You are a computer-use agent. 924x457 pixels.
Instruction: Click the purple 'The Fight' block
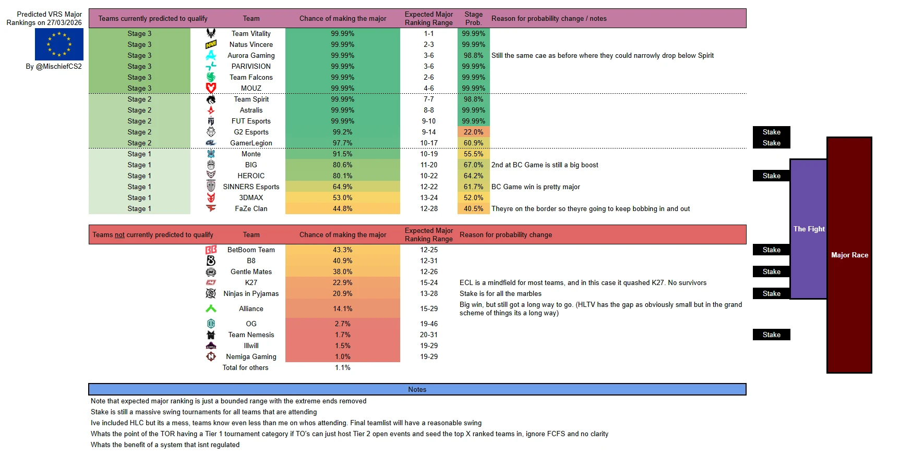tap(808, 229)
